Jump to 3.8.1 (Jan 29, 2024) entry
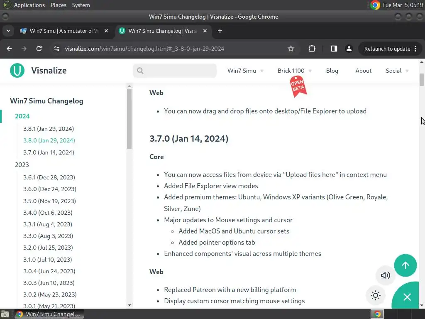This screenshot has height=319, width=425. point(49,129)
